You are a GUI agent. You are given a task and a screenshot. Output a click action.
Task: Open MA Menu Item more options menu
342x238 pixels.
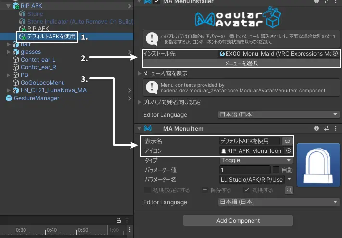pyautogui.click(x=336, y=128)
